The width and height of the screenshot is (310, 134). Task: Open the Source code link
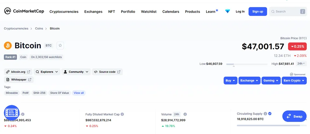tap(107, 72)
